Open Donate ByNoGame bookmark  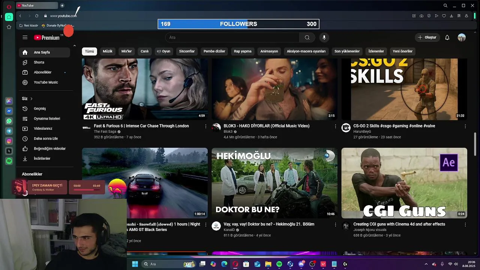pyautogui.click(x=57, y=25)
